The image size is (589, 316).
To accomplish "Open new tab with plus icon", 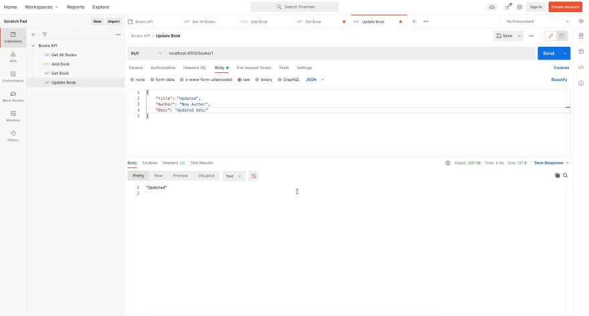I will 414,21.
